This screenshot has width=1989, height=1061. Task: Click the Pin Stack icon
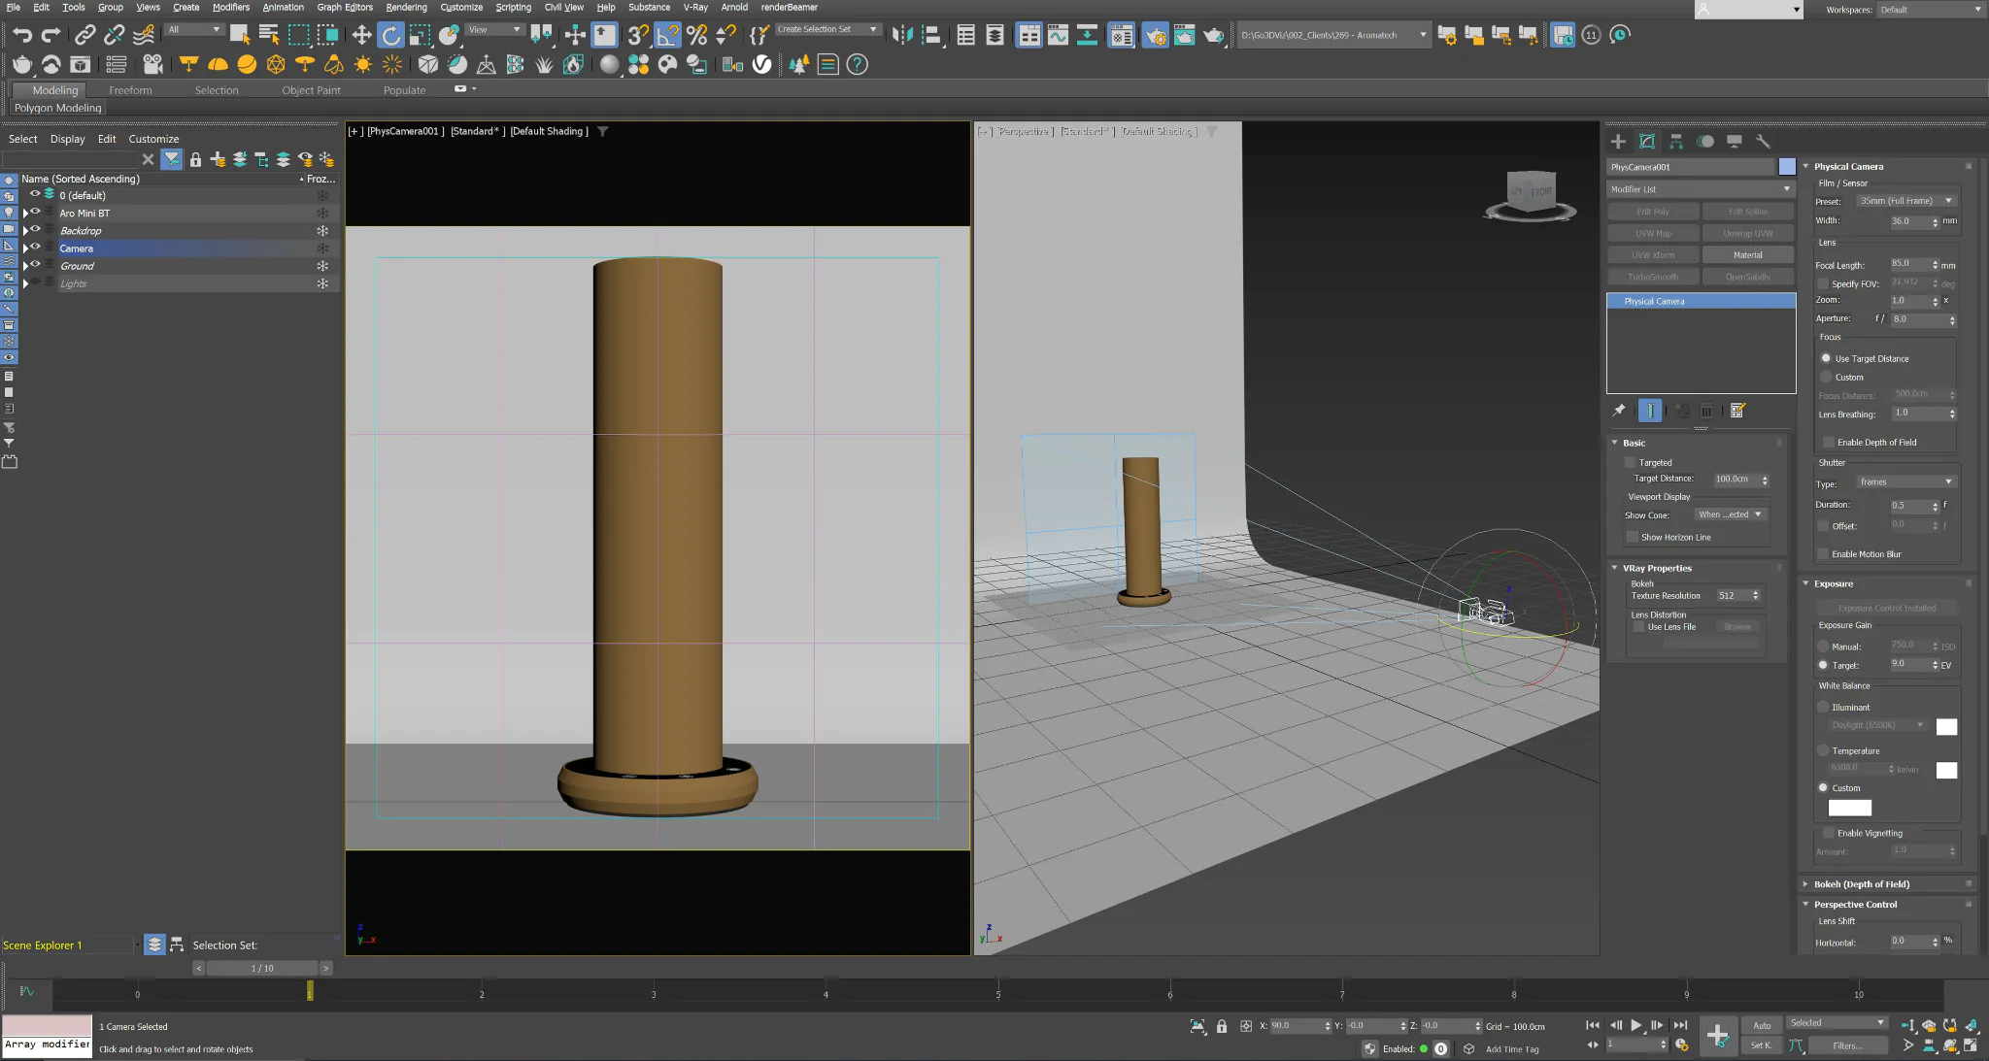coord(1619,411)
